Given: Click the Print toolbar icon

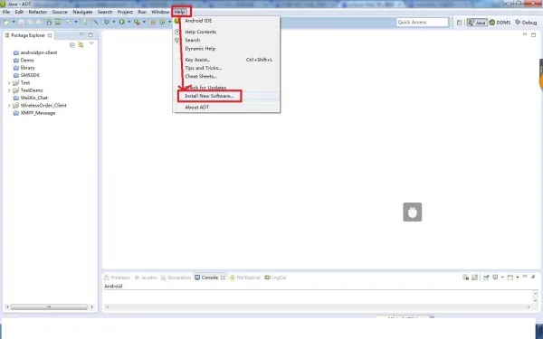Looking at the screenshot, I should (x=39, y=22).
